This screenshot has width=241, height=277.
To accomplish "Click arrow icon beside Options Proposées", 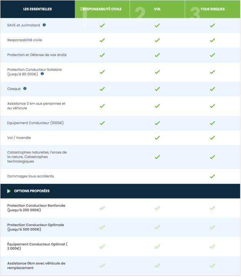I will click(x=9, y=191).
